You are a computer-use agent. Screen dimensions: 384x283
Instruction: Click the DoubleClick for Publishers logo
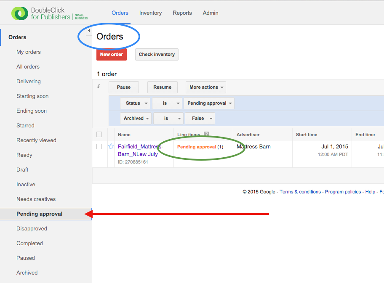click(49, 13)
